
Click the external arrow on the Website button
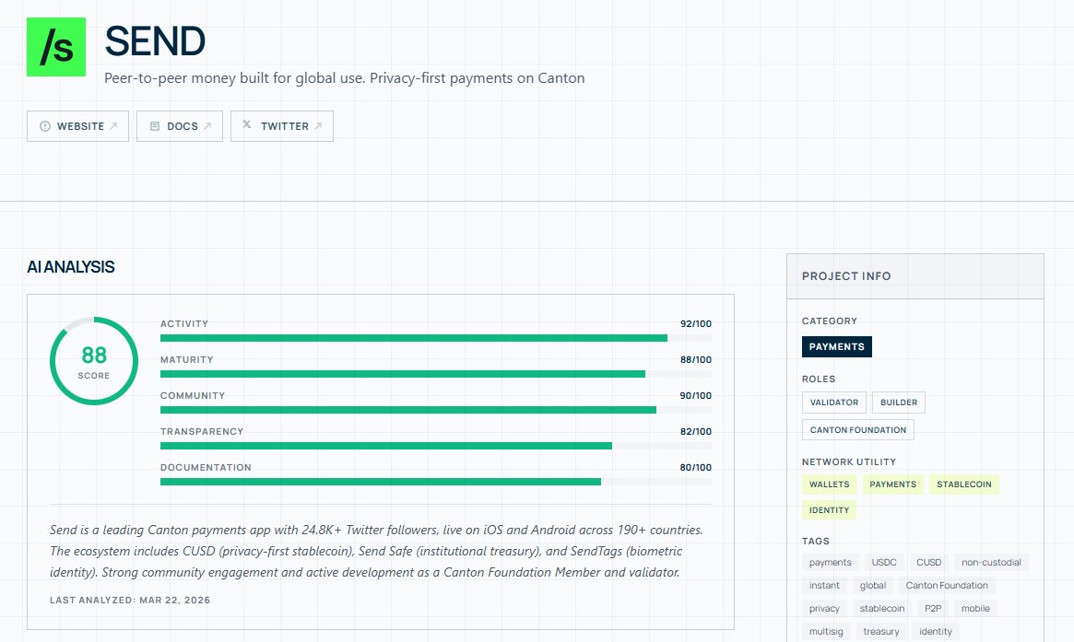(113, 126)
